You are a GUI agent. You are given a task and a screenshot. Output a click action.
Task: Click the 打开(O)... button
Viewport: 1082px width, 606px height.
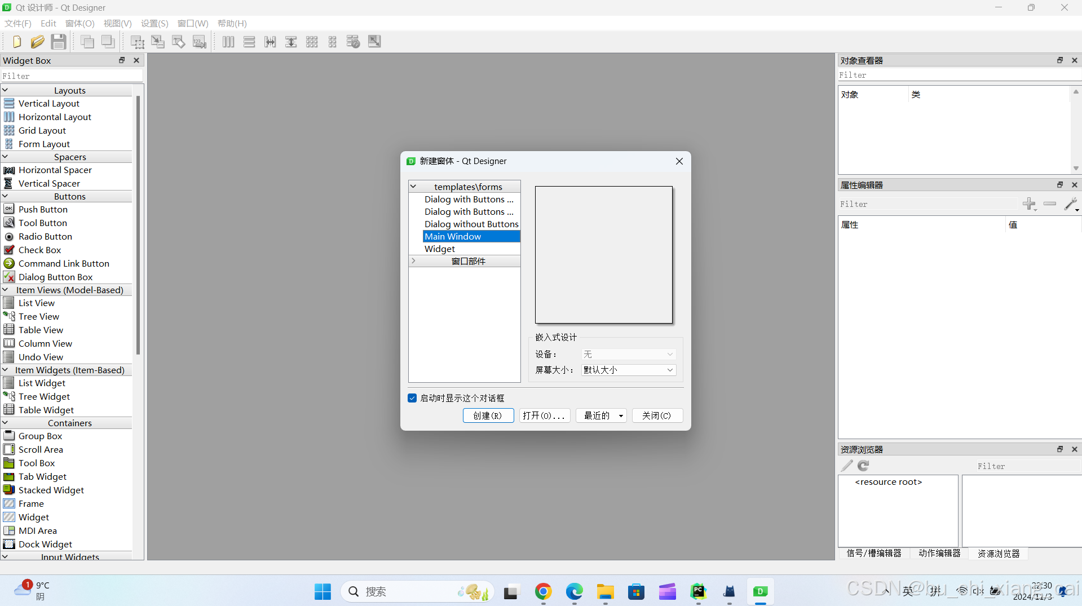(545, 415)
